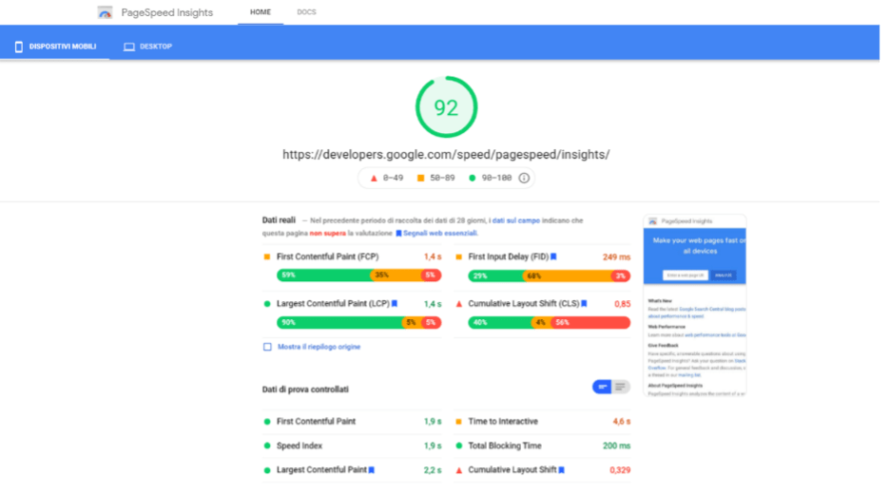Image resolution: width=889 pixels, height=493 pixels.
Task: Click green circle beside Total Blocking Time
Action: click(458, 446)
